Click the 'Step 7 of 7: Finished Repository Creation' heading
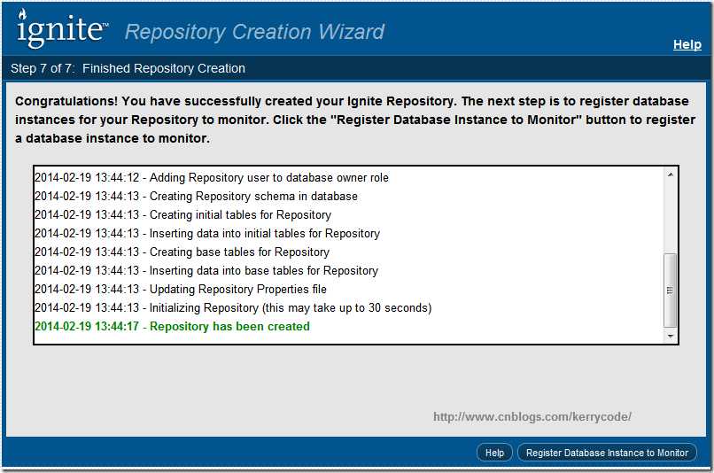This screenshot has width=714, height=473. 128,68
